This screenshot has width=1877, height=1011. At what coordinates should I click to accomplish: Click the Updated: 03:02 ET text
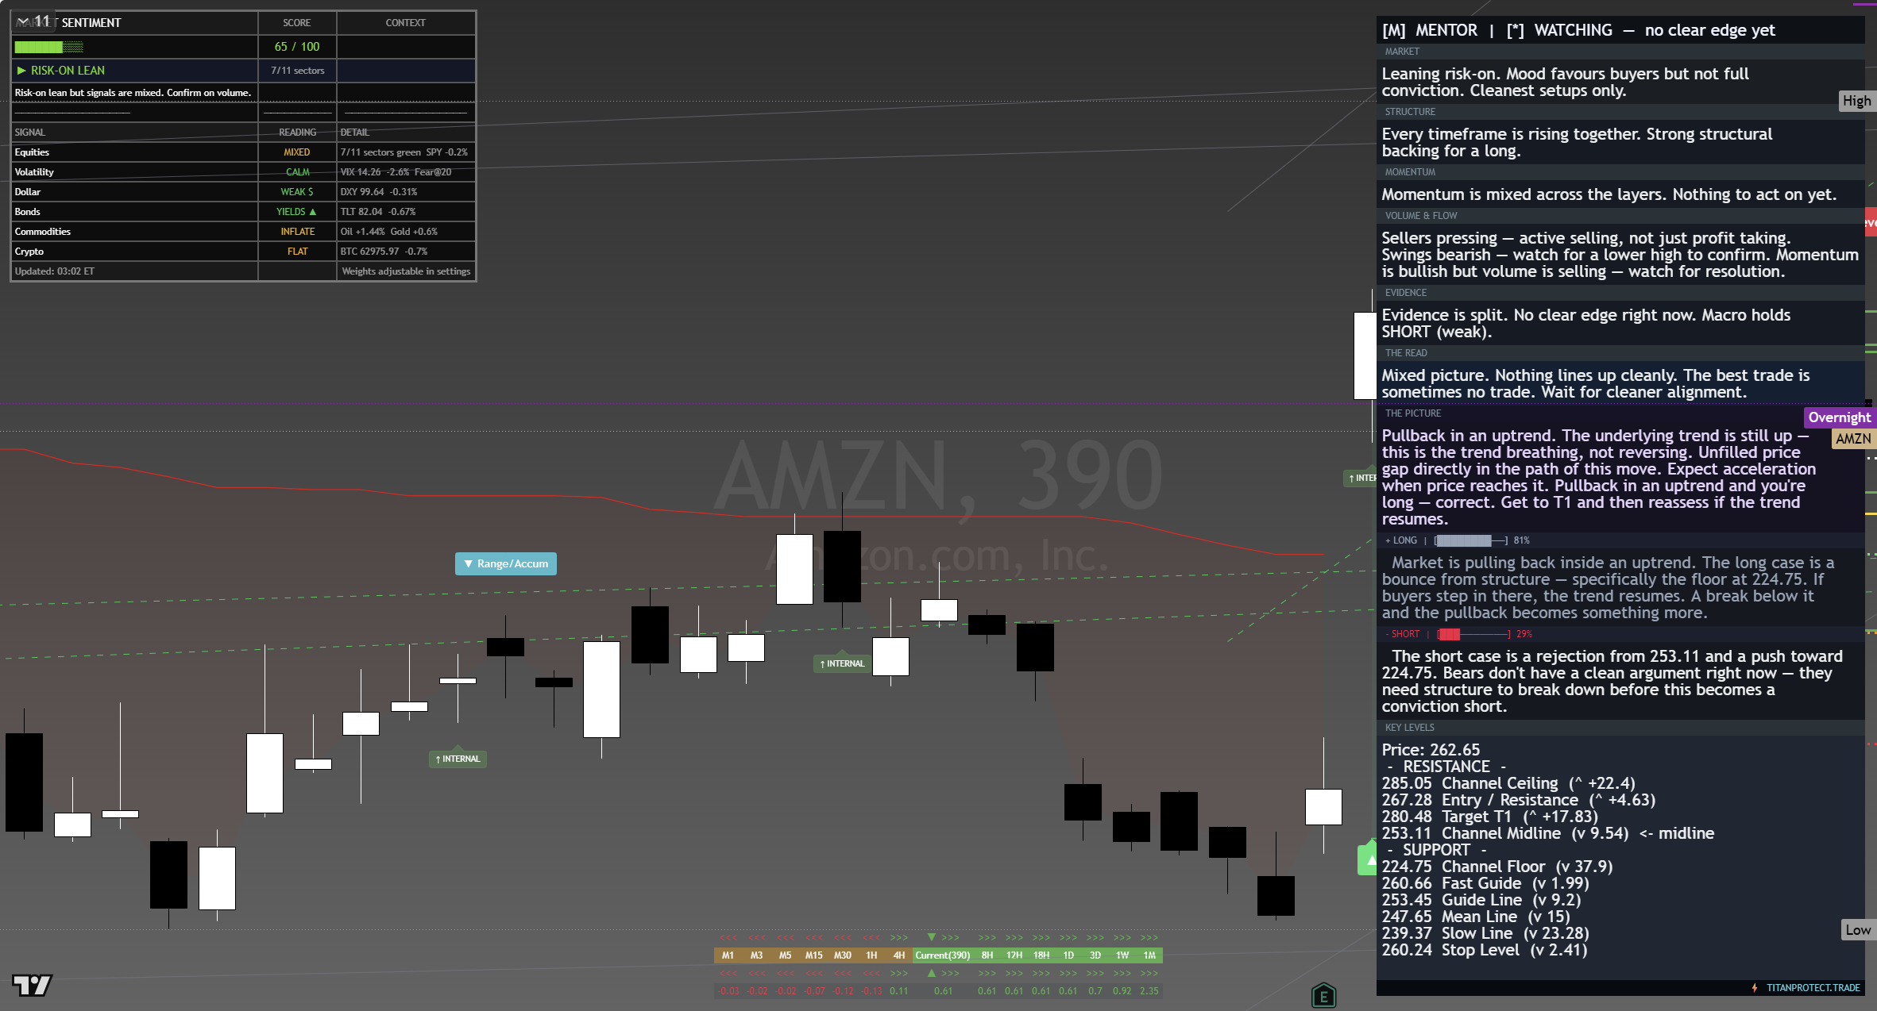pos(54,271)
